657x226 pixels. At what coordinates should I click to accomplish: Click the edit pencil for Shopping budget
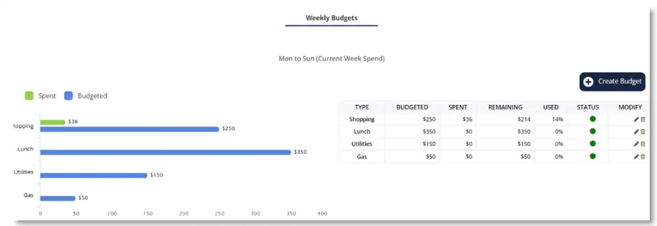636,119
